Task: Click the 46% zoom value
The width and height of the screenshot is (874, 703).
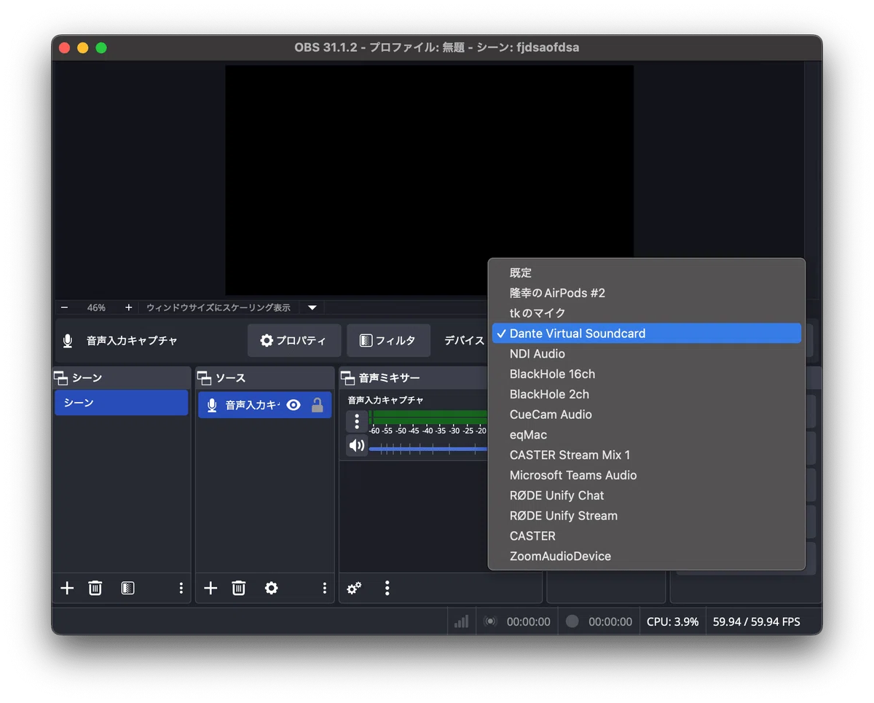Action: click(96, 307)
